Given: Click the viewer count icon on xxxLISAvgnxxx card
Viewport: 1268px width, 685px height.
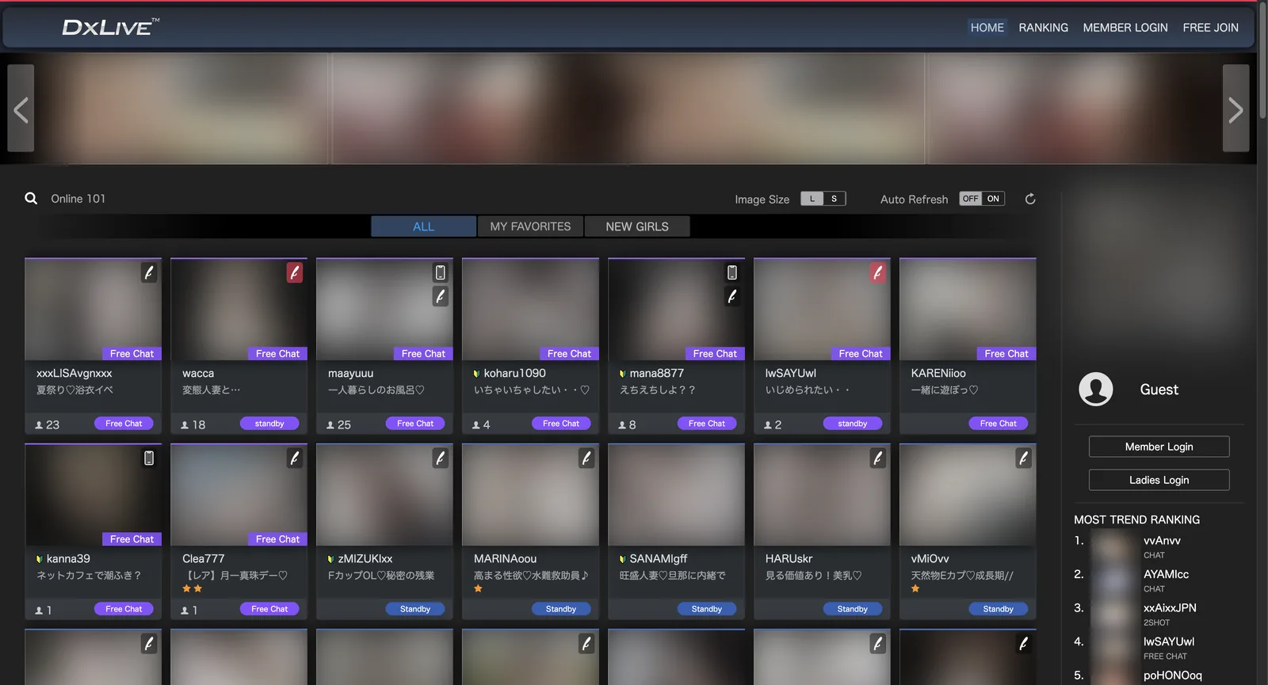Looking at the screenshot, I should coord(39,425).
